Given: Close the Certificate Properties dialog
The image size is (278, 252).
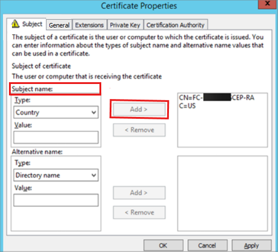Looking at the screenshot, I should coord(267,4).
